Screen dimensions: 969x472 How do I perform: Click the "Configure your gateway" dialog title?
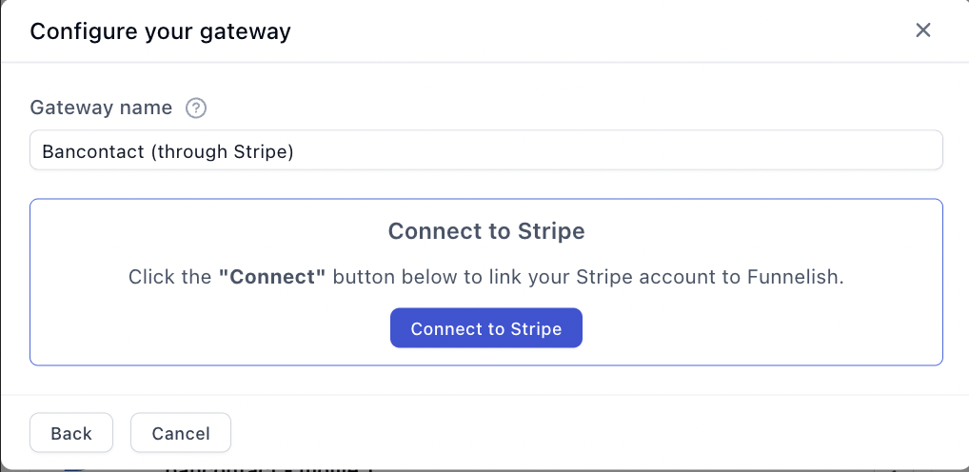(160, 31)
